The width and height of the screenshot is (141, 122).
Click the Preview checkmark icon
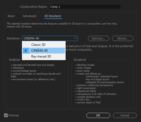pos(6,115)
